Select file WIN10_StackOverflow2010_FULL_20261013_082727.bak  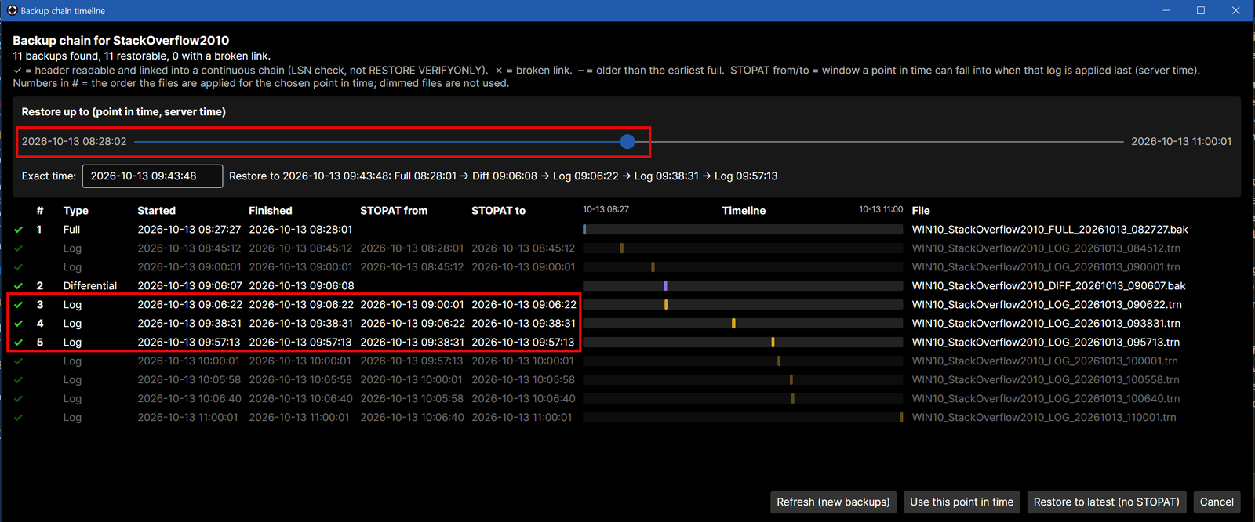[x=1049, y=230]
